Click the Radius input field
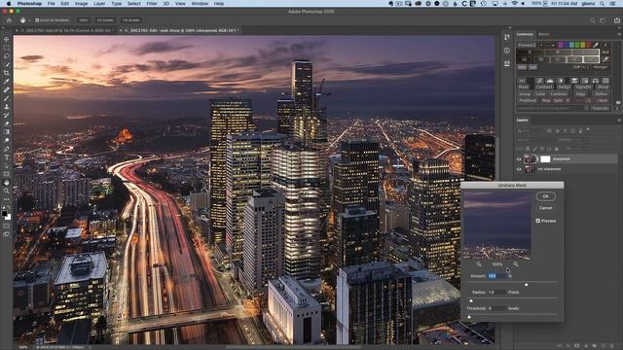 pos(496,292)
